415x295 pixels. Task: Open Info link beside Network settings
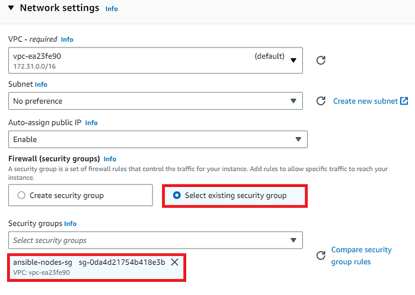tap(111, 9)
